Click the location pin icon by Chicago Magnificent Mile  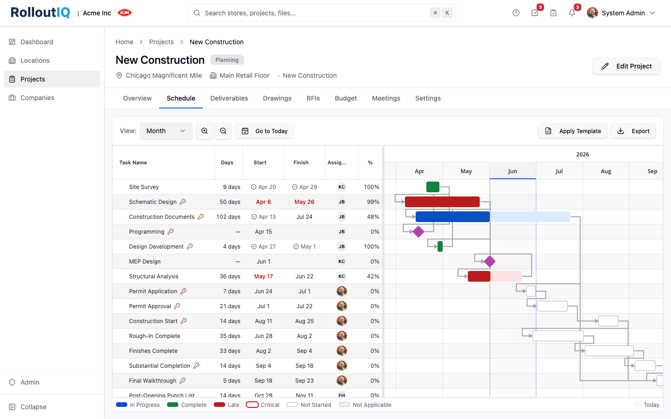pyautogui.click(x=119, y=75)
